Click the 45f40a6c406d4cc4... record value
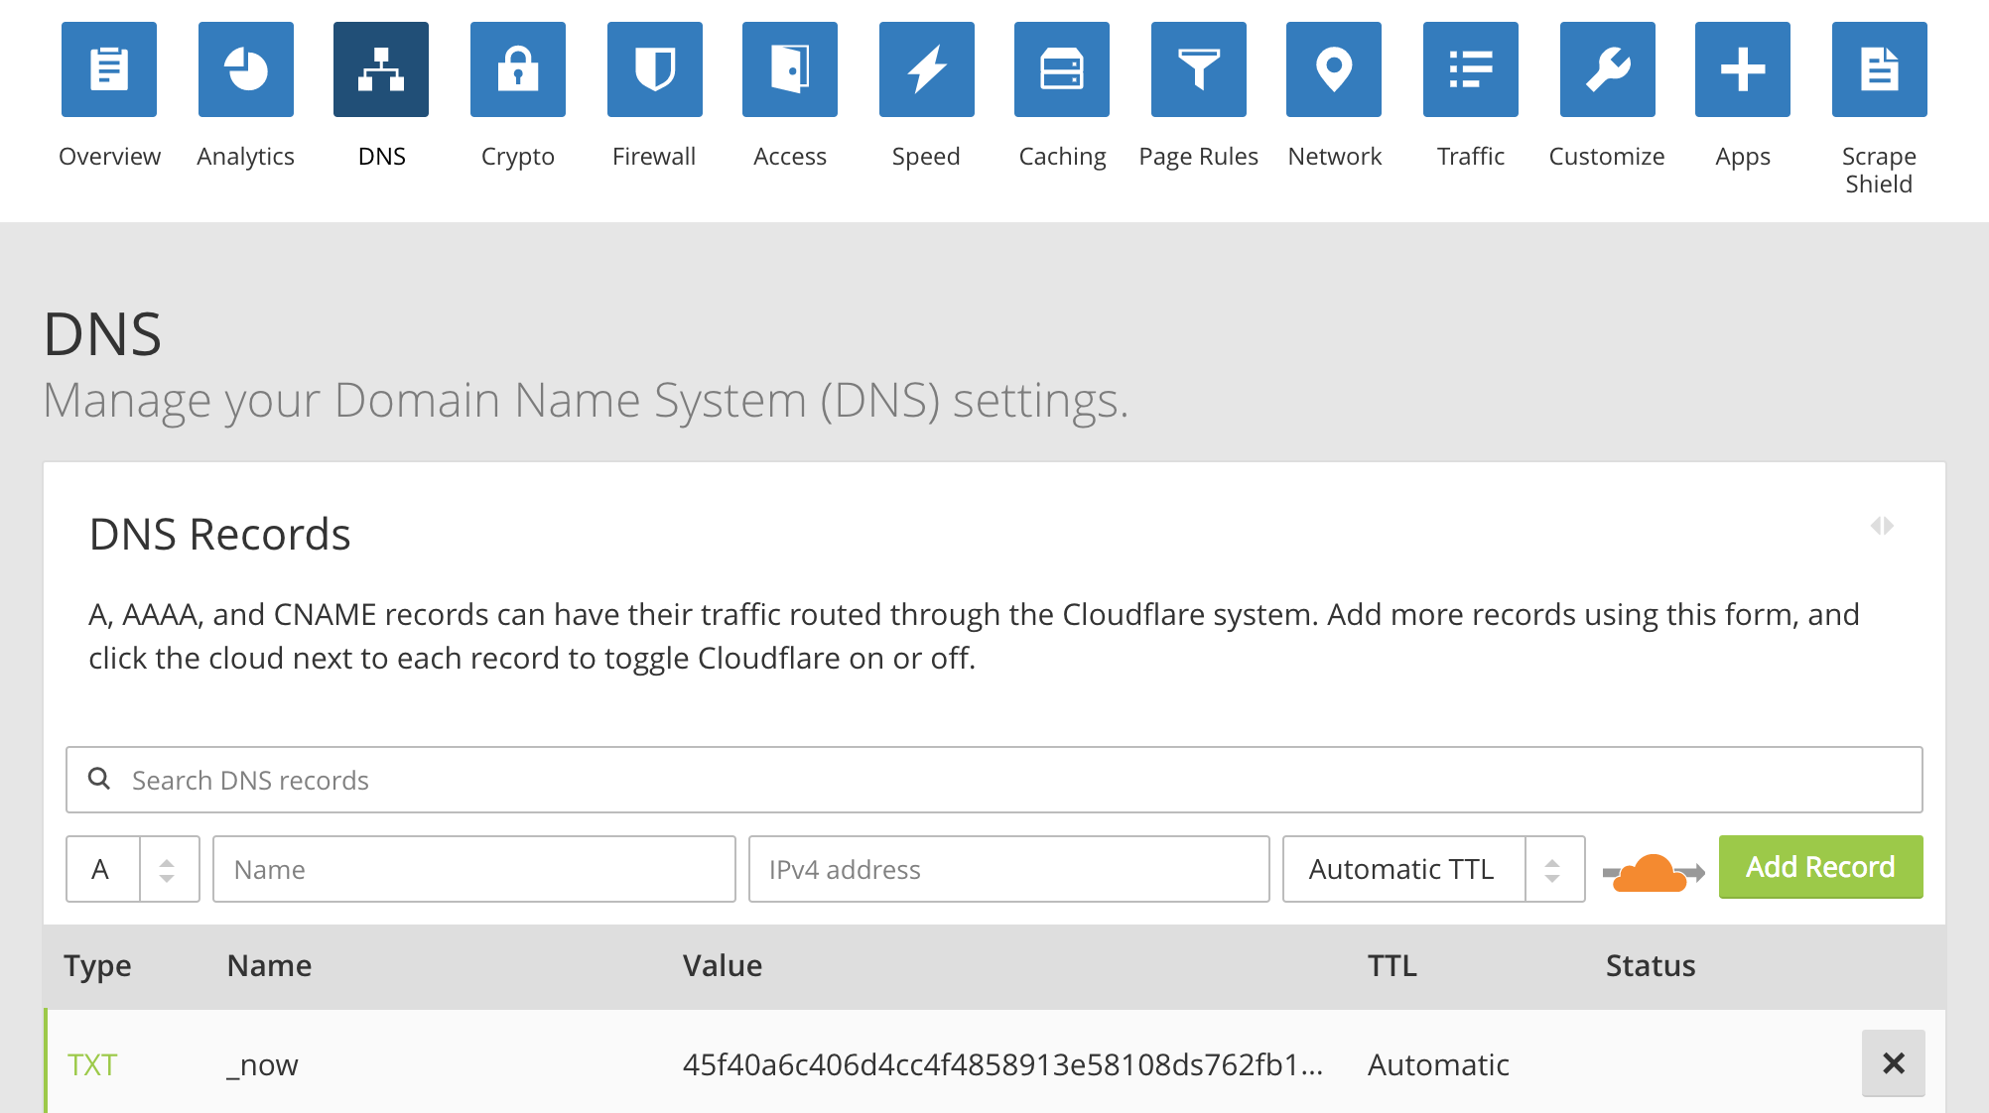The image size is (1989, 1113). 1002,1064
